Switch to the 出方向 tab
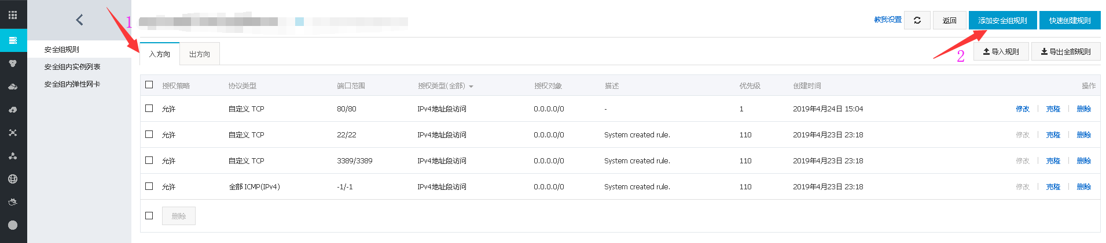Viewport: 1106px width, 243px height. [x=200, y=54]
